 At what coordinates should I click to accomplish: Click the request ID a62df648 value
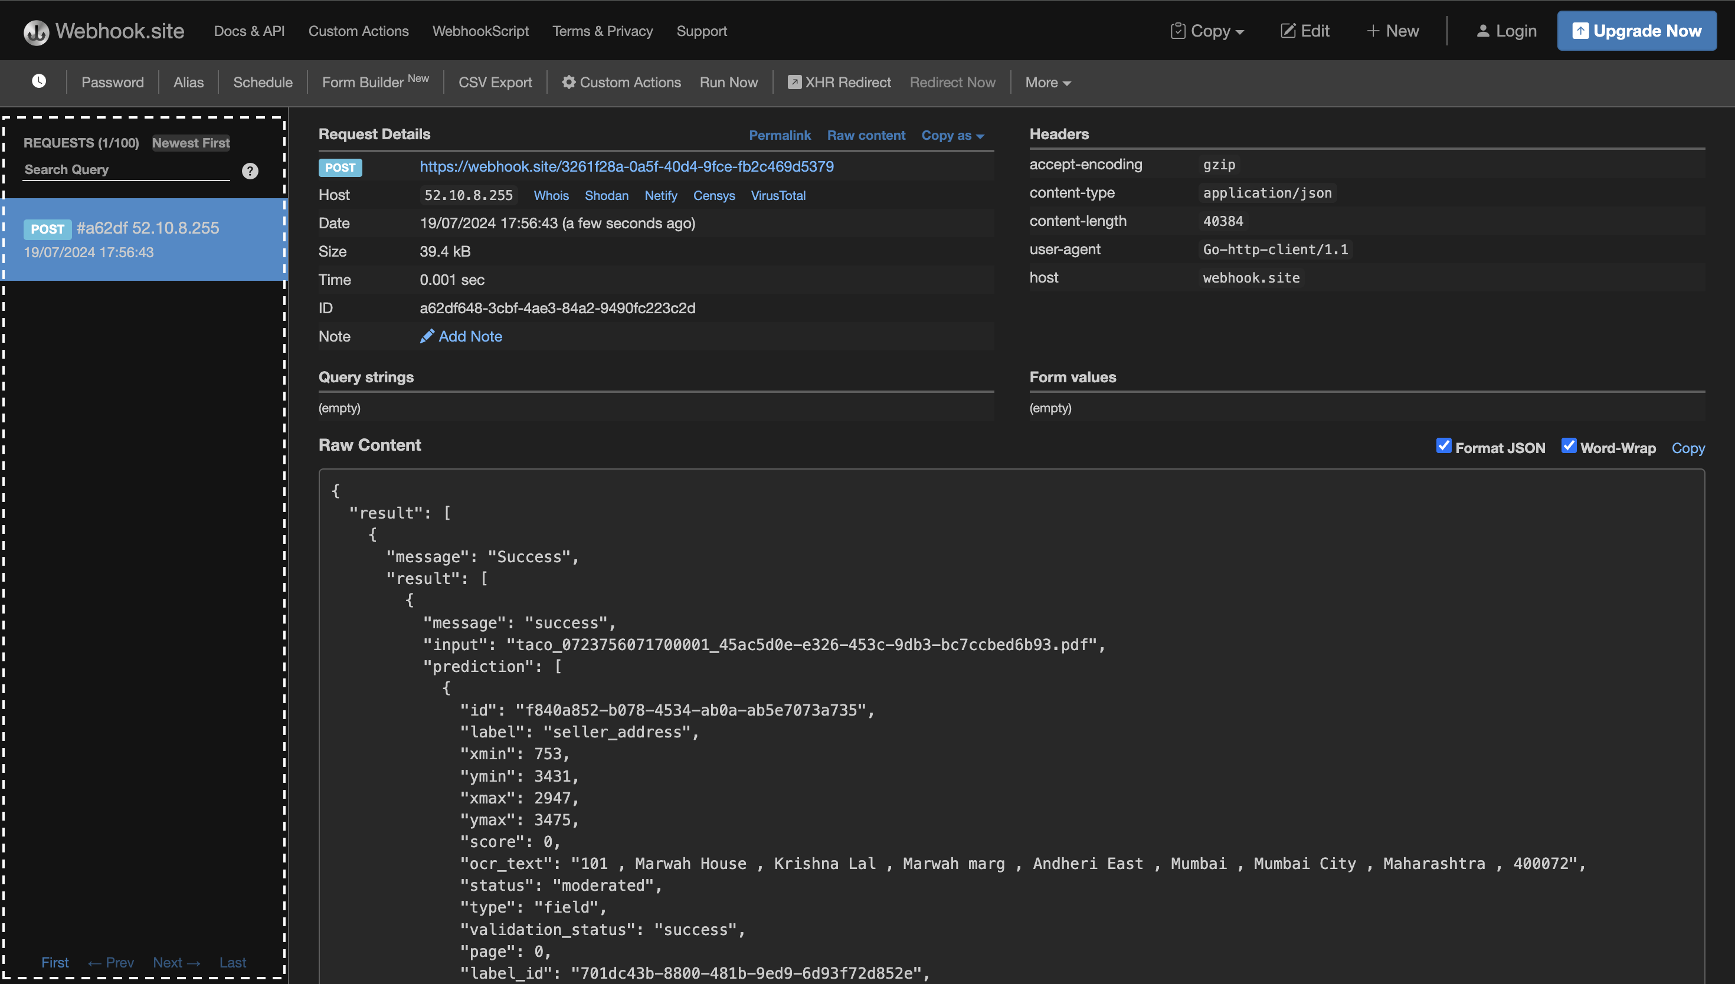coord(558,308)
